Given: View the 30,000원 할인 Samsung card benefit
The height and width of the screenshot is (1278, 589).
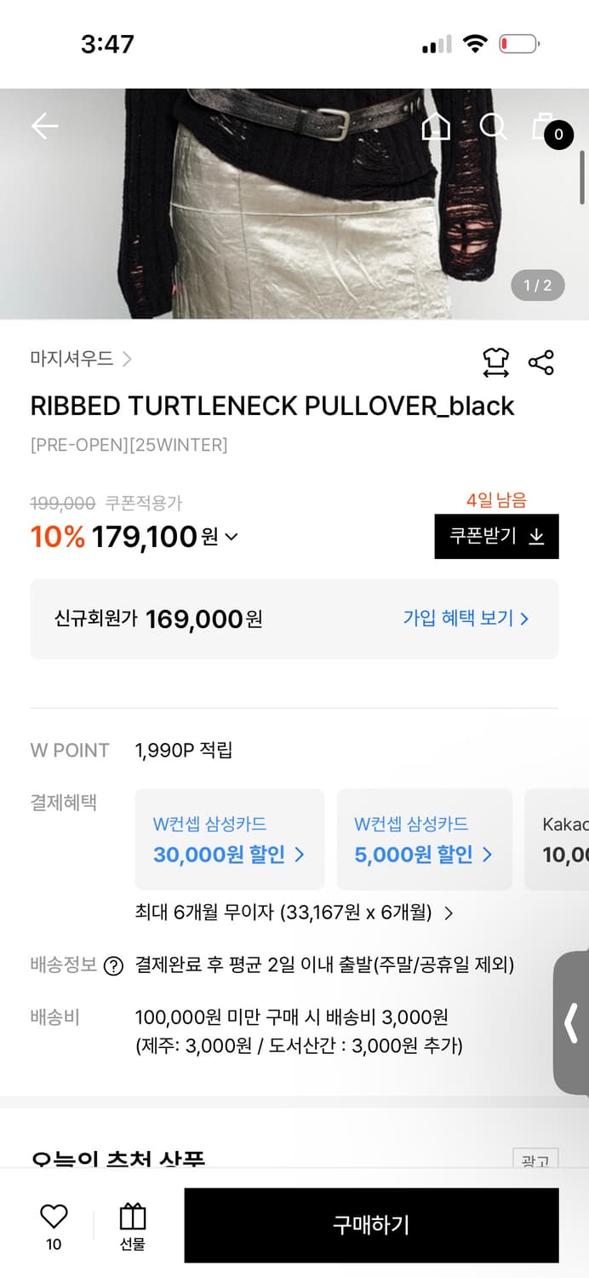Looking at the screenshot, I should pyautogui.click(x=228, y=839).
